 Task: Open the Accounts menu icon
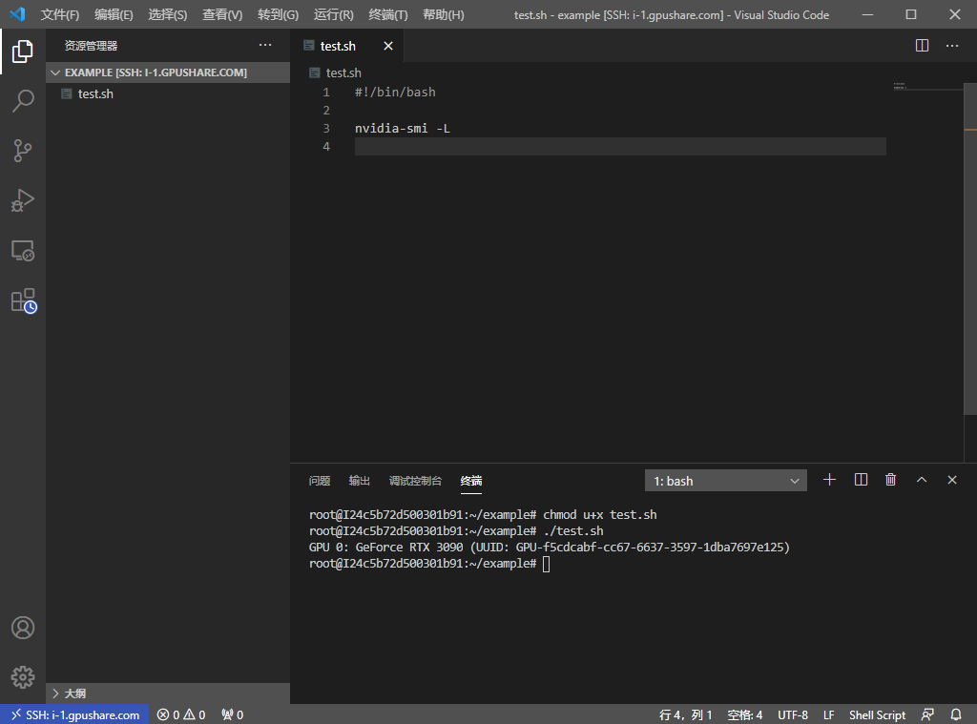23,628
